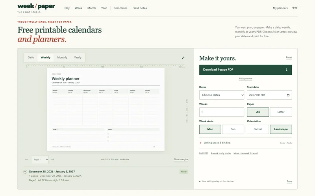This screenshot has height=196, width=315.
Task: Select Letter paper size
Action: [x=281, y=112]
